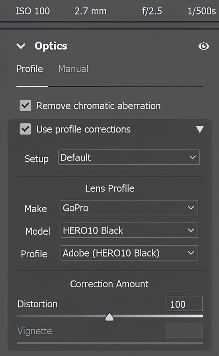Uncheck Remove chromatic aberration

click(x=25, y=106)
